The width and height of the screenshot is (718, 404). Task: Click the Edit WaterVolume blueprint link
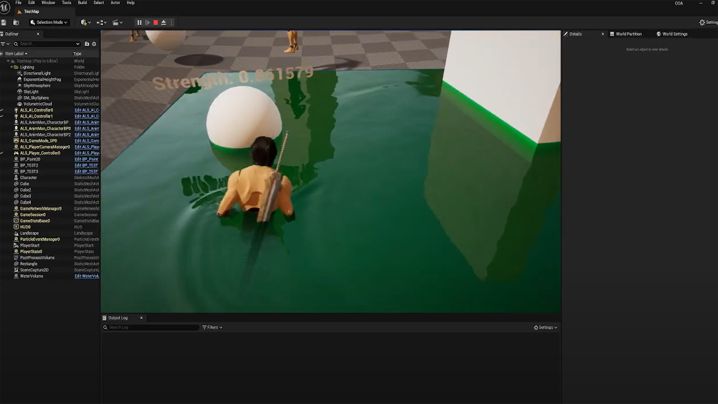click(86, 276)
